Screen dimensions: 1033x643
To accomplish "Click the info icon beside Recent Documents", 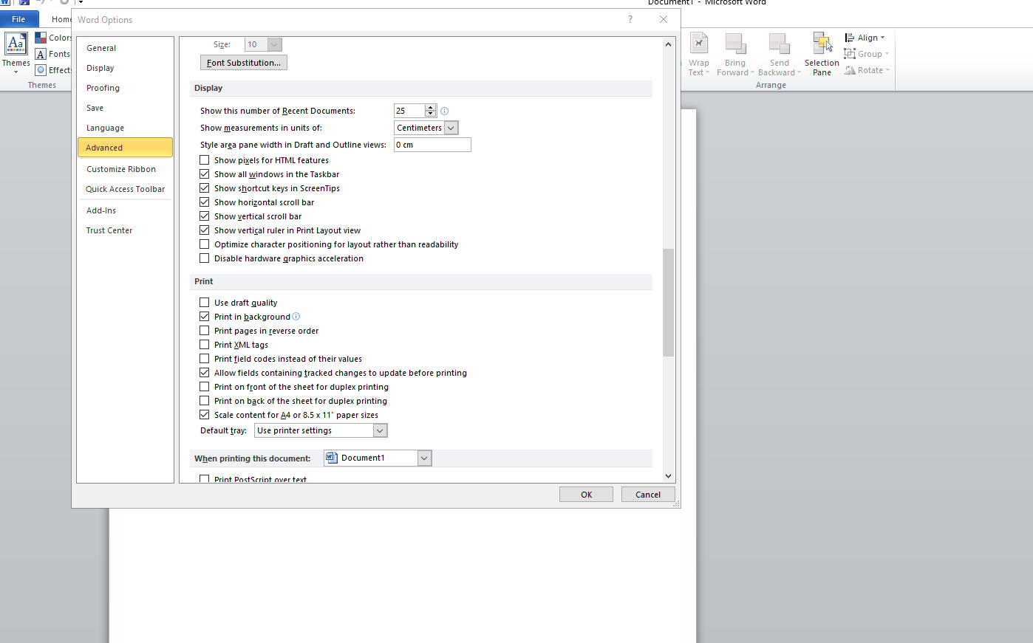I will (445, 111).
